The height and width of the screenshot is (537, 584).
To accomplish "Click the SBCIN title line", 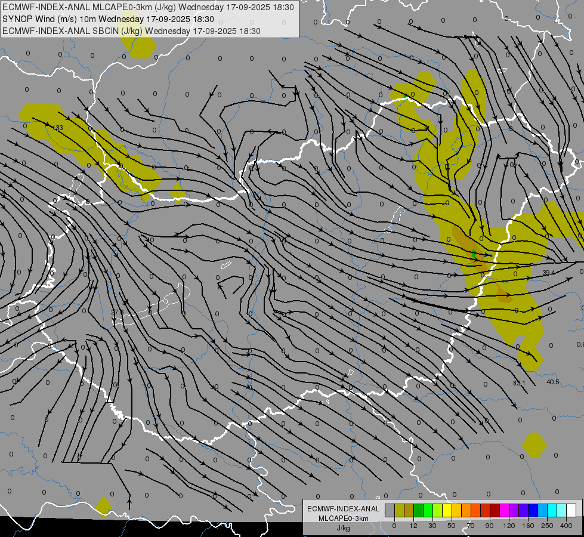I will [131, 31].
